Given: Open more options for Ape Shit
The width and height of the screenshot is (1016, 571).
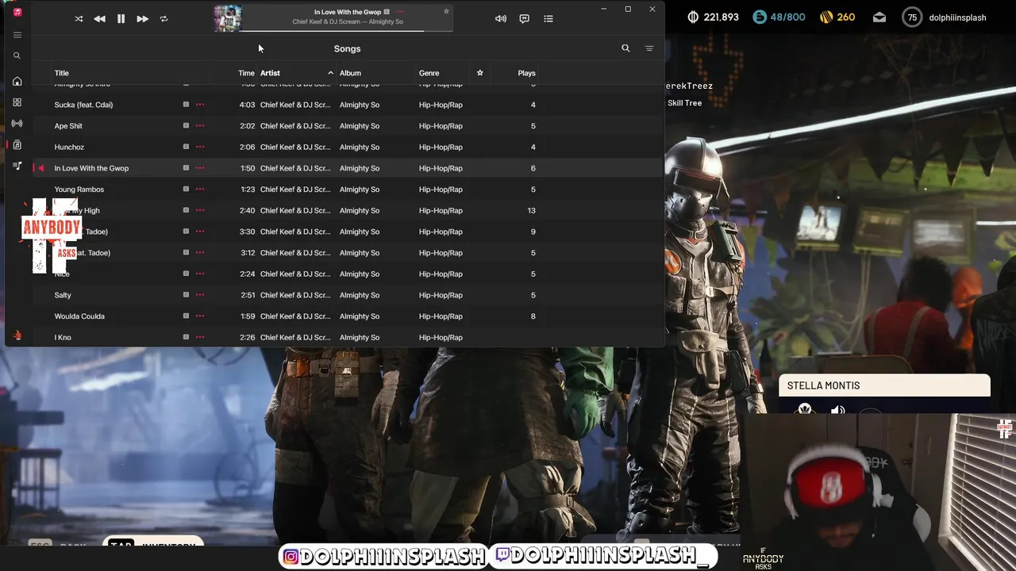Looking at the screenshot, I should tap(200, 126).
